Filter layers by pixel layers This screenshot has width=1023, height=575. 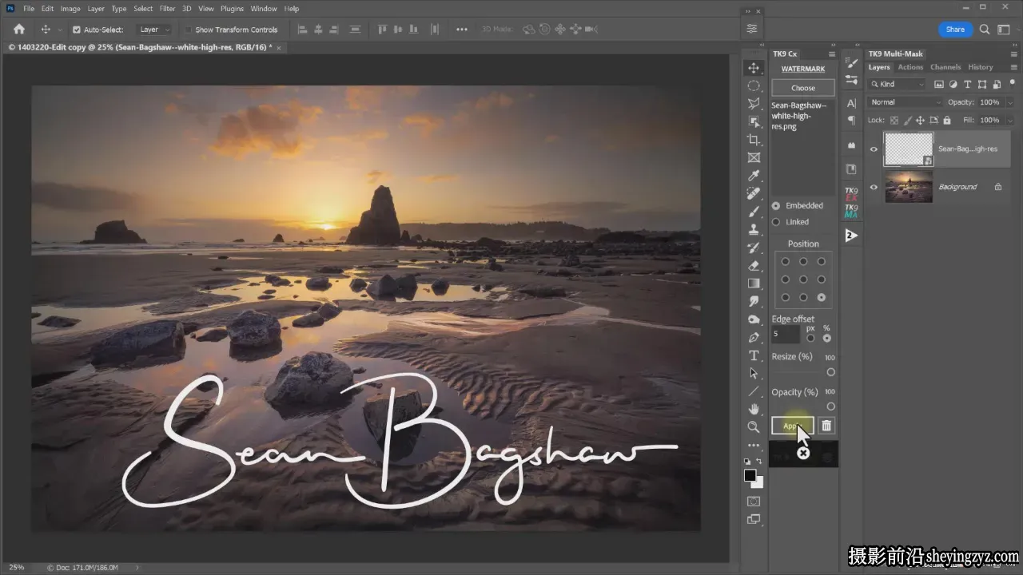pos(939,84)
